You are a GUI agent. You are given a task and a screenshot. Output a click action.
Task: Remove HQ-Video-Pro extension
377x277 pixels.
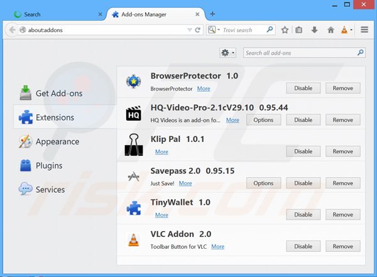pyautogui.click(x=343, y=120)
